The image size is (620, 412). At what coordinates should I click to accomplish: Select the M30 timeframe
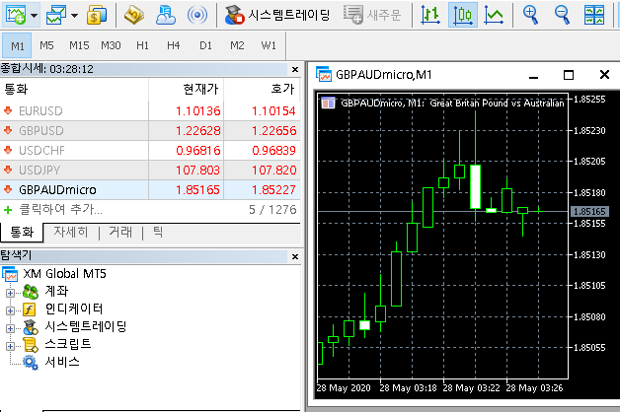click(x=111, y=45)
